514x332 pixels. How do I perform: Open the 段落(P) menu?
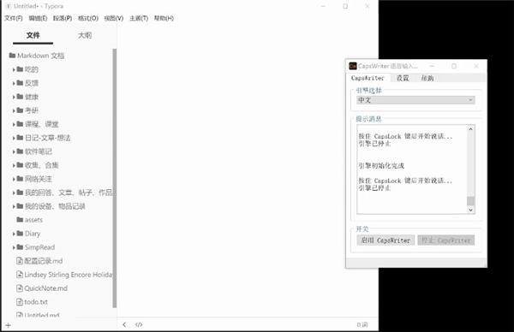click(63, 18)
